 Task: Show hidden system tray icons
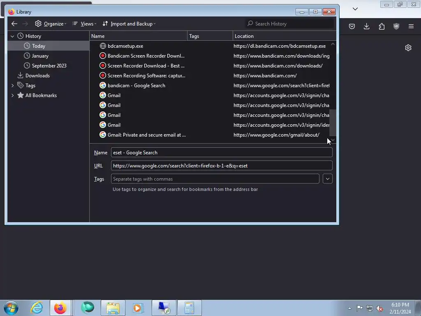pos(349,308)
